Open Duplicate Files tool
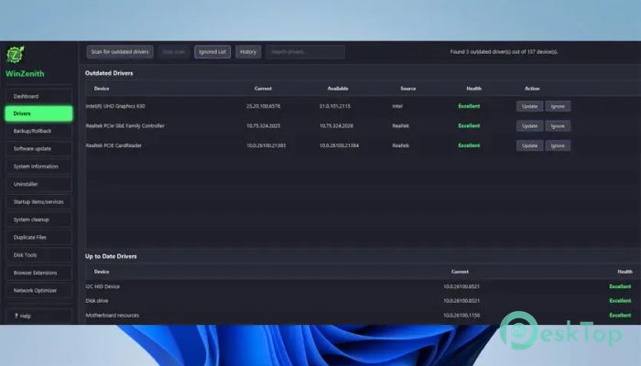 click(38, 237)
